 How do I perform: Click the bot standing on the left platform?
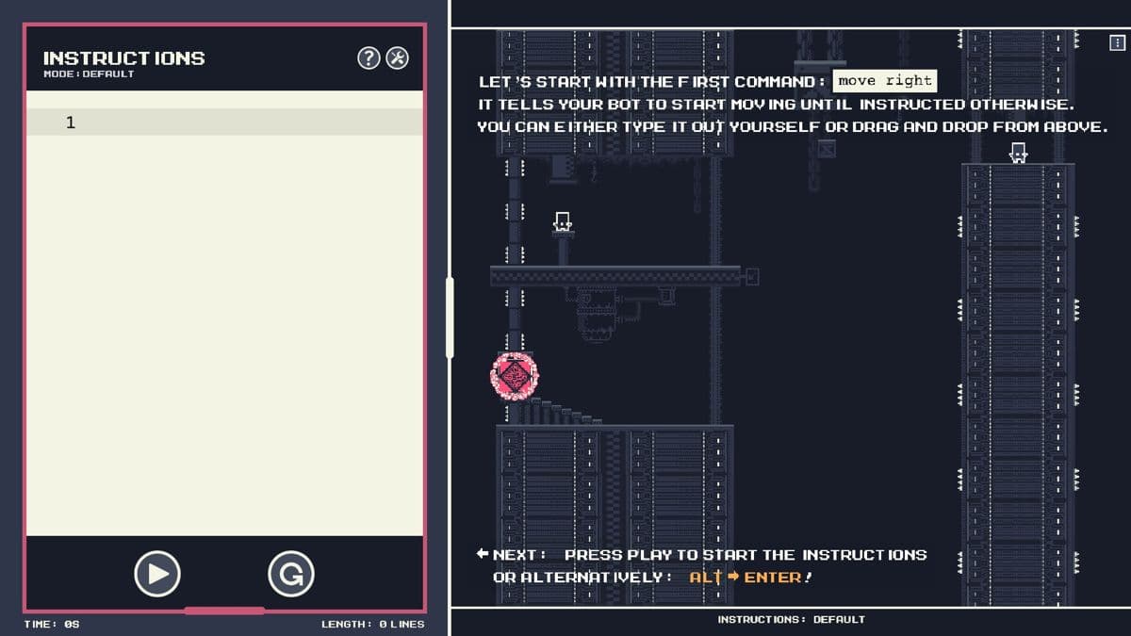563,222
